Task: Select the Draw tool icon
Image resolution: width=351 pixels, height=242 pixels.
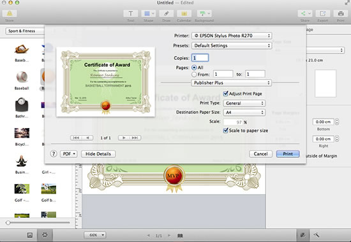Action: [x=166, y=13]
